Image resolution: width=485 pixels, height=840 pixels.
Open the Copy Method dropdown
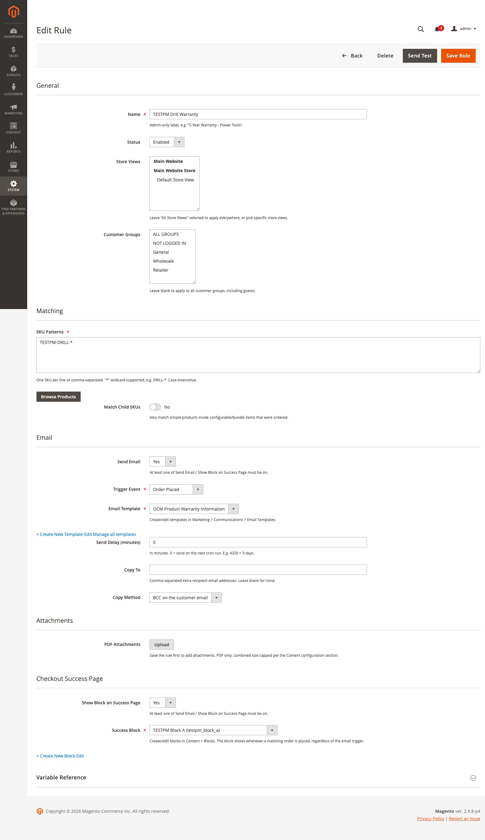pos(185,597)
